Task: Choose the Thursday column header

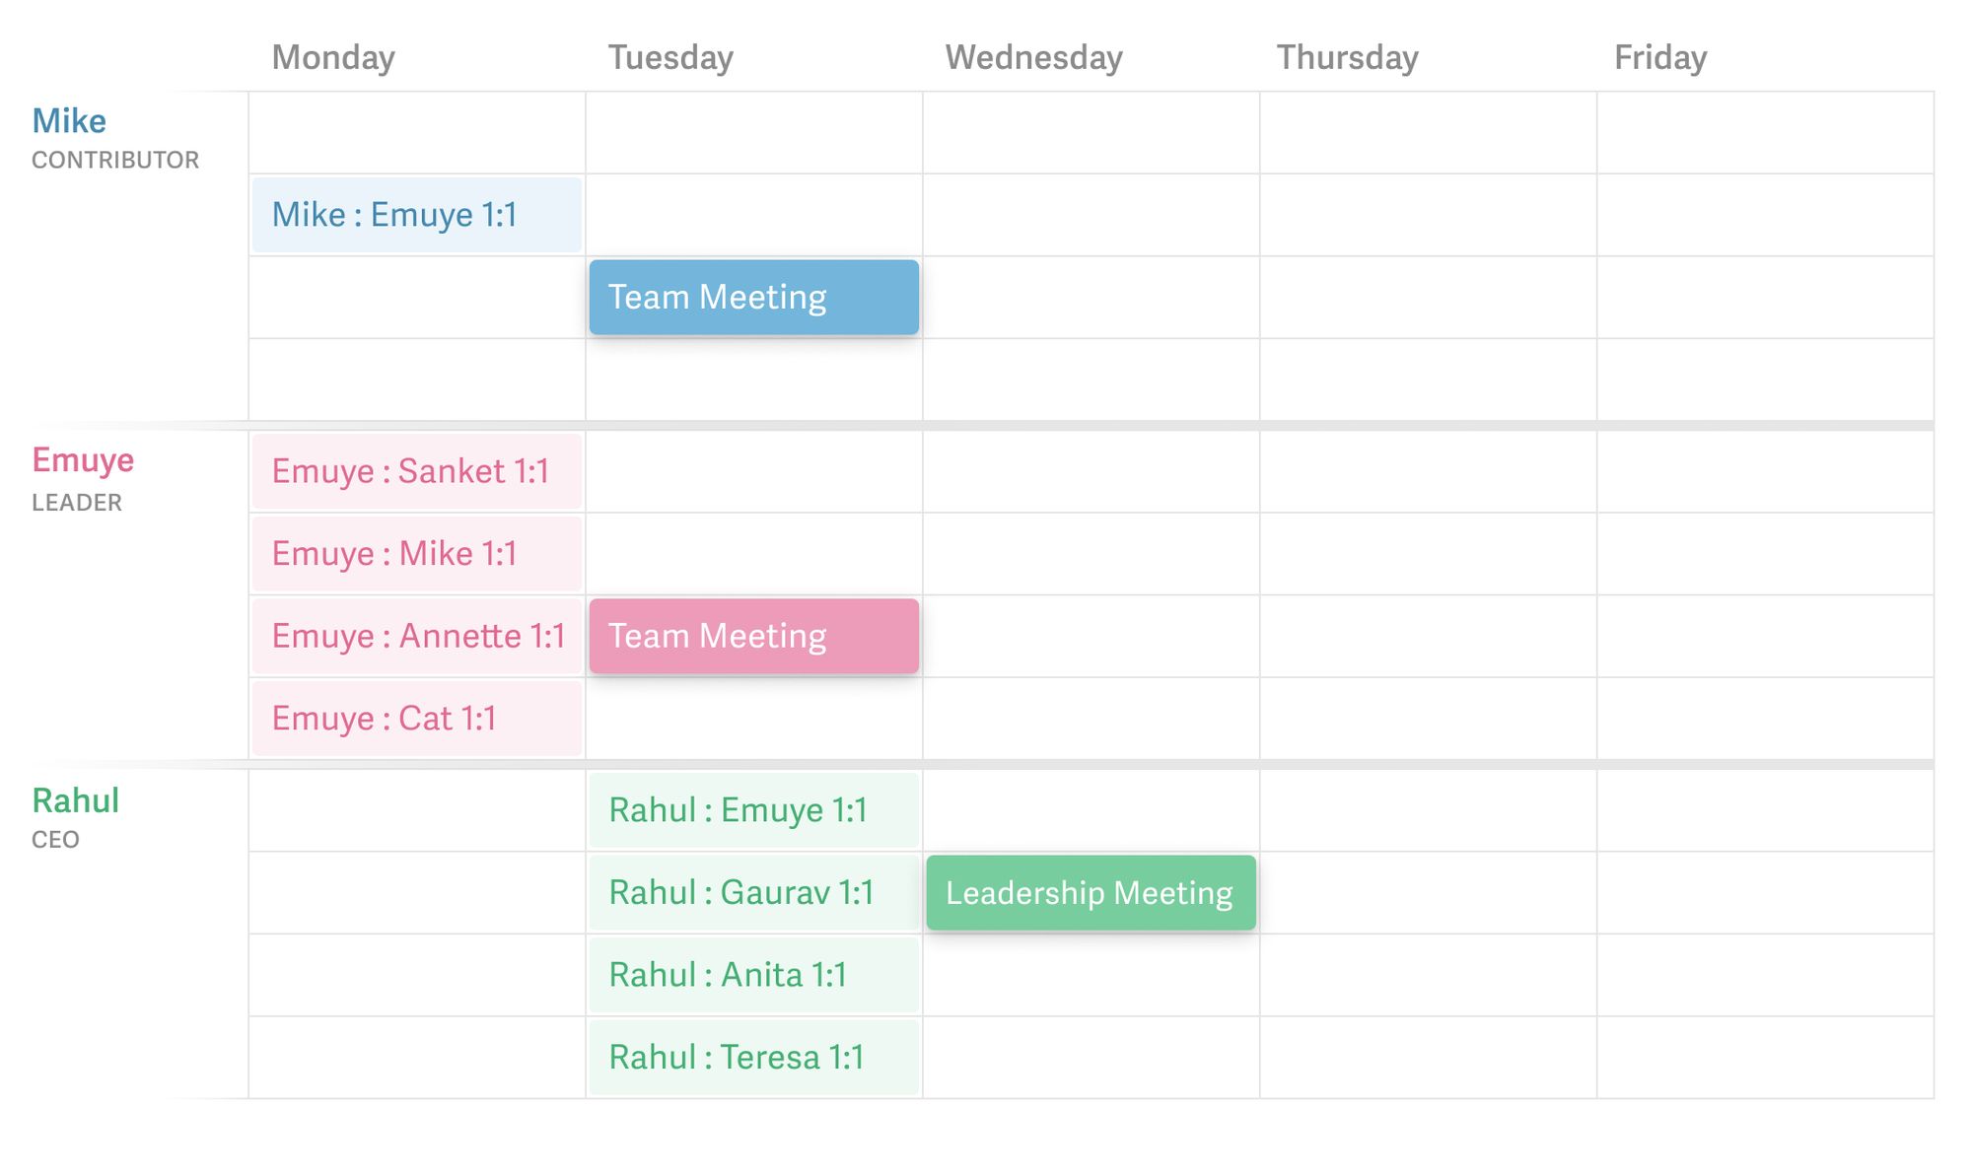Action: pyautogui.click(x=1348, y=57)
